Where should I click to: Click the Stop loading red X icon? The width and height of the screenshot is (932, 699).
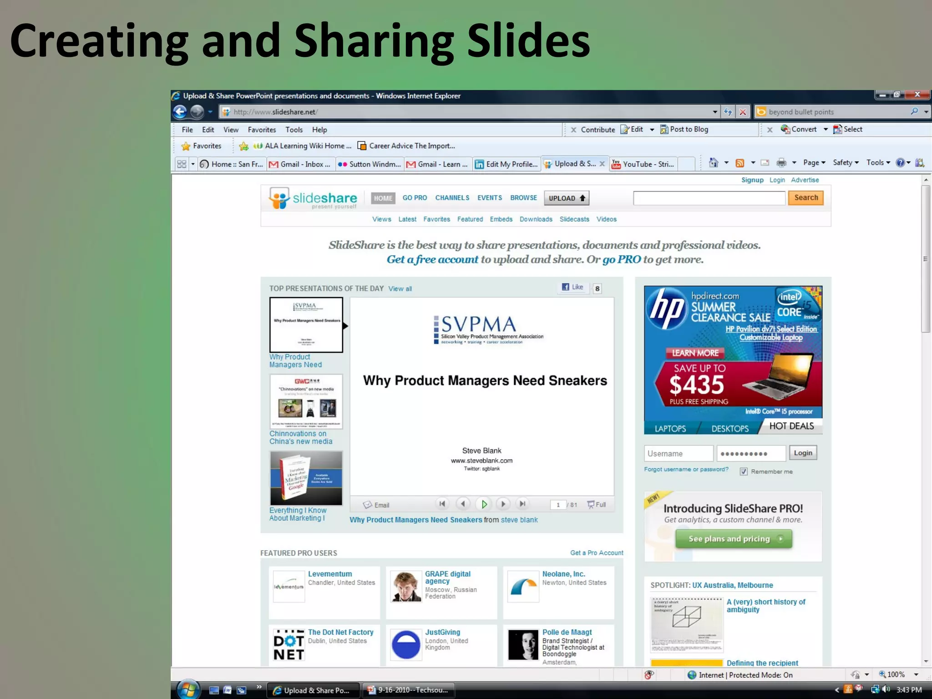[743, 111]
